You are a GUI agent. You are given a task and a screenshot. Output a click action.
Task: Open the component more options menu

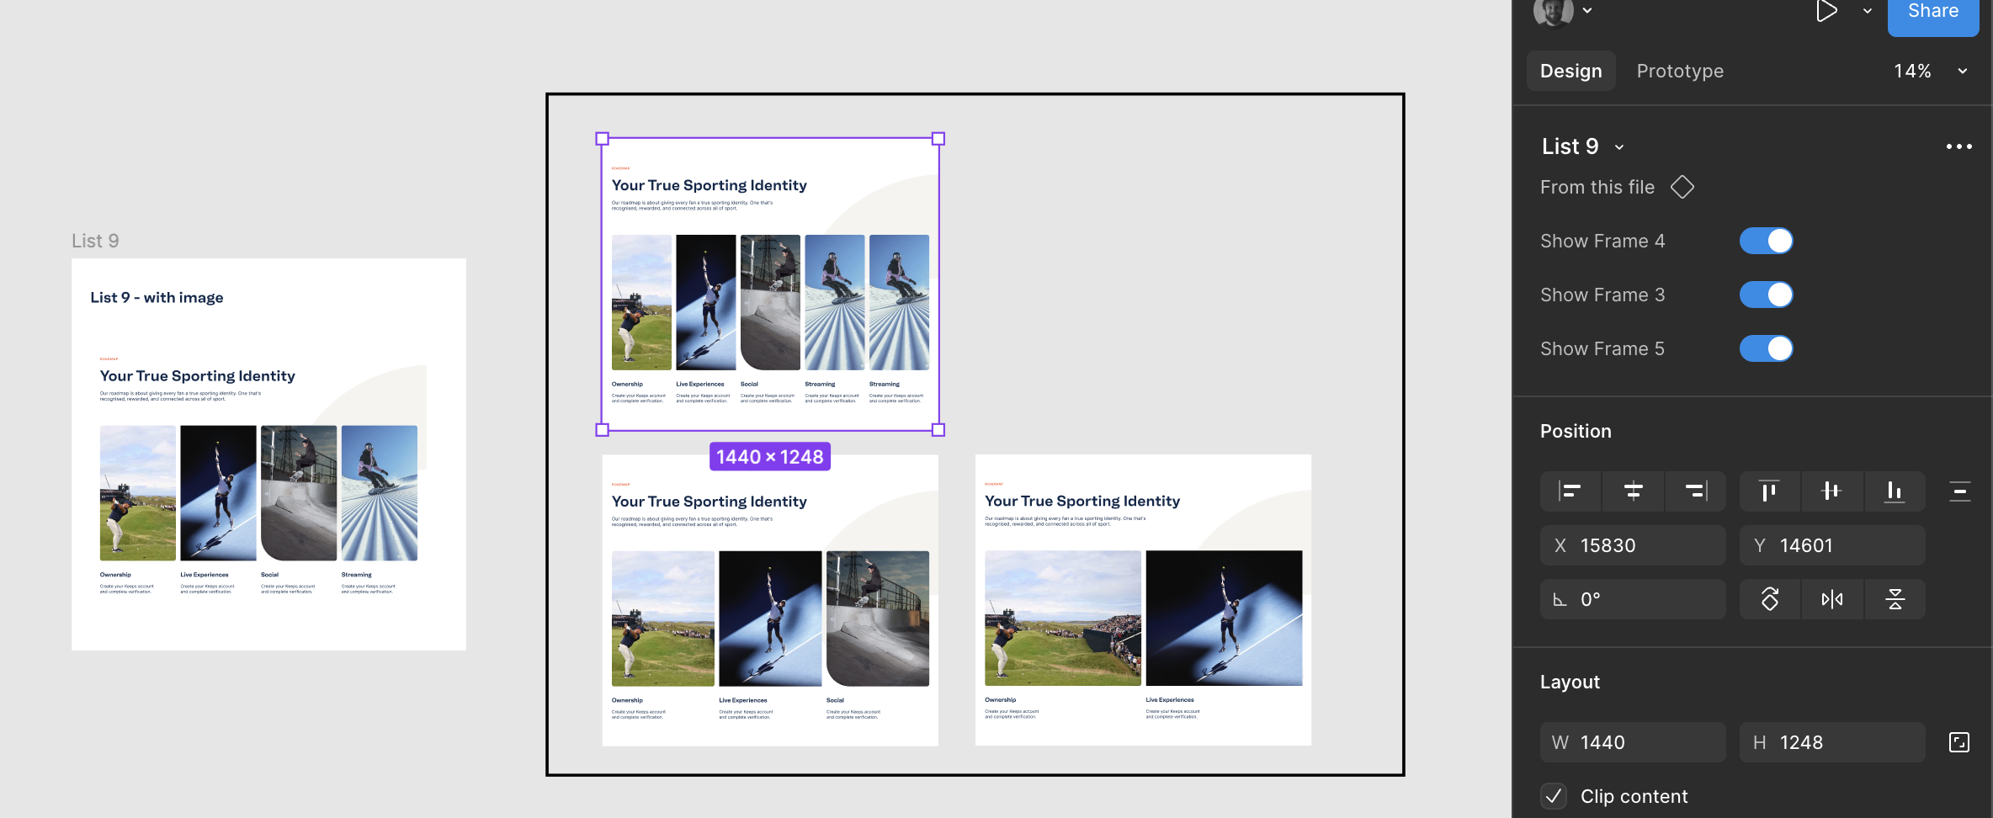point(1958,146)
